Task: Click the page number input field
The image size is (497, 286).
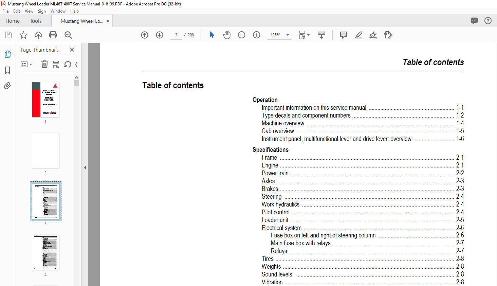Action: [x=176, y=35]
